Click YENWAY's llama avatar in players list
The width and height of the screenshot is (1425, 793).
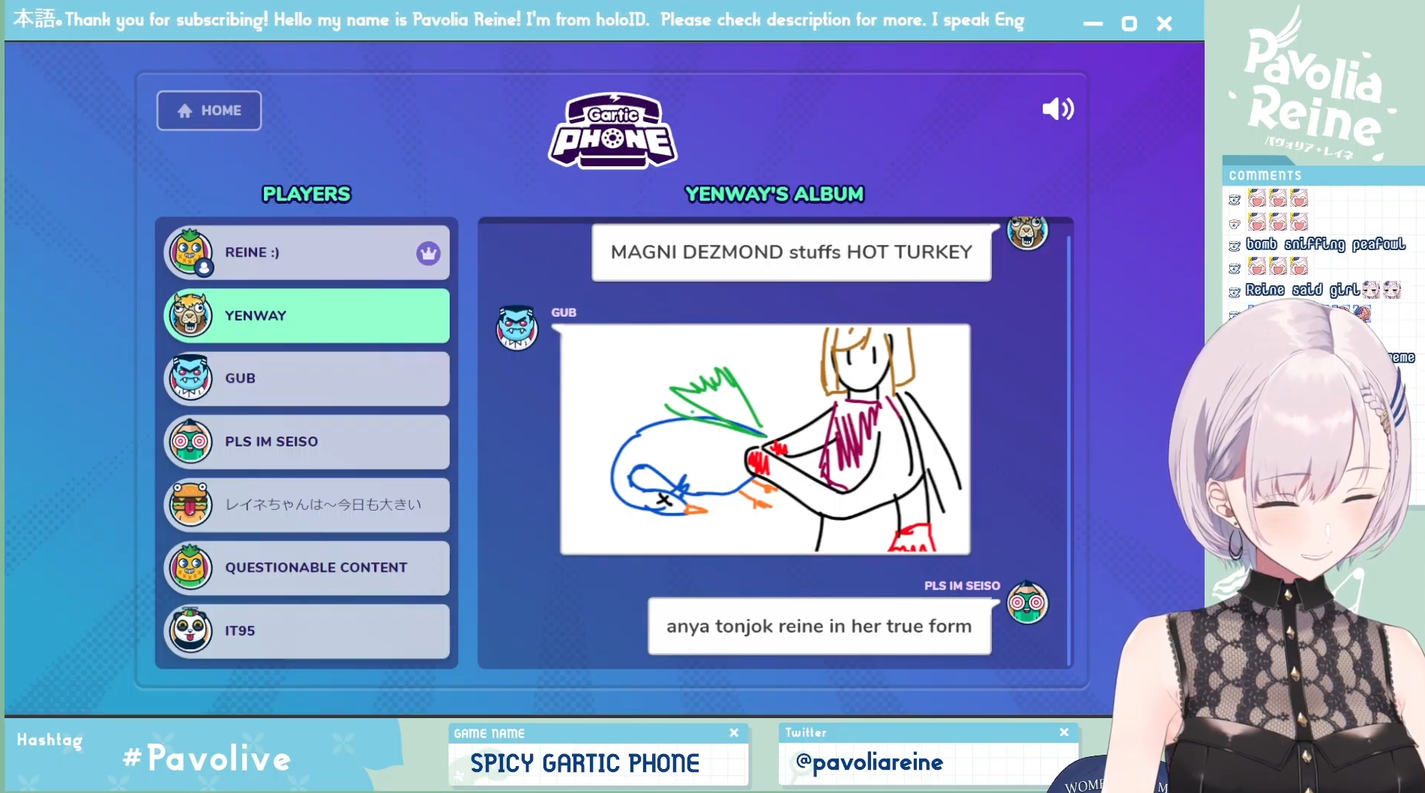point(190,315)
